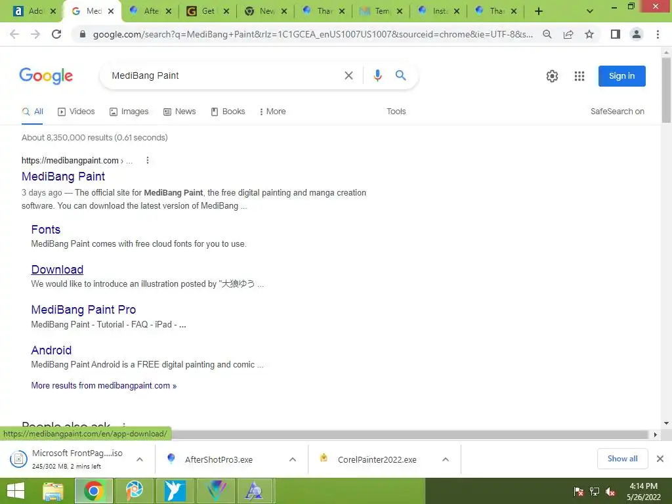Viewport: 672px width, 504px height.
Task: Open the zoom magnifier in address bar
Action: click(547, 34)
